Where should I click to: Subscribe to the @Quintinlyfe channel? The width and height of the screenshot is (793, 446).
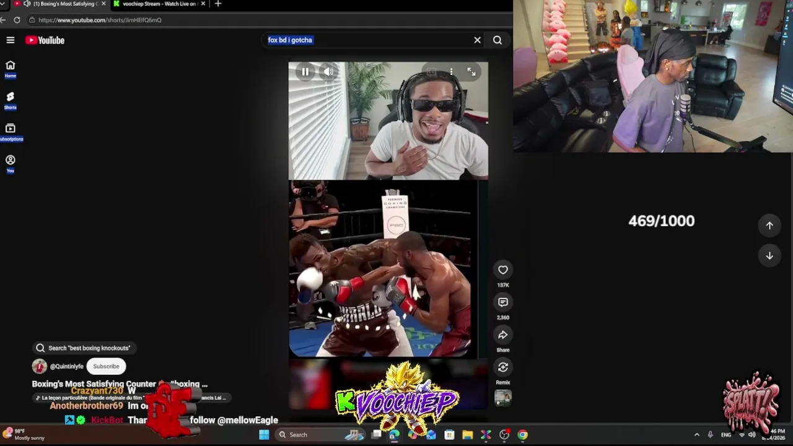tap(106, 366)
